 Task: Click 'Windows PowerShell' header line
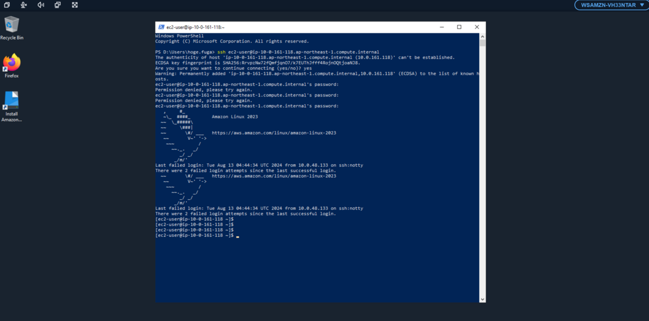click(x=180, y=36)
